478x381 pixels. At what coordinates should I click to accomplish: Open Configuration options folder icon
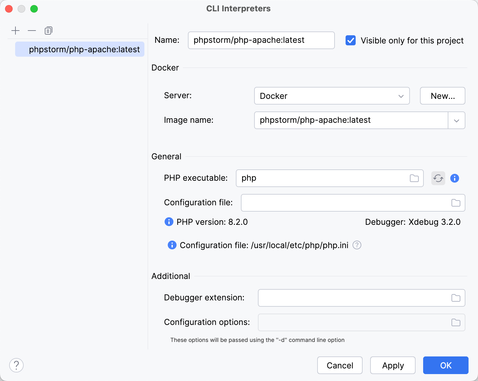pyautogui.click(x=456, y=322)
